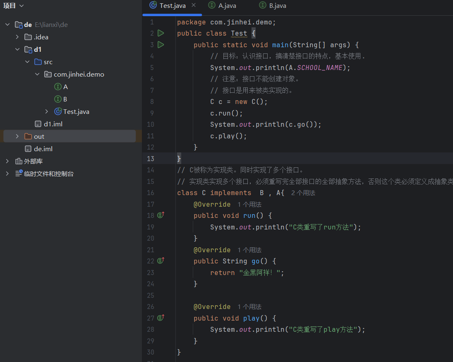Click 'new C()' on line 8
Viewport: 453px width, 362px height.
249,102
